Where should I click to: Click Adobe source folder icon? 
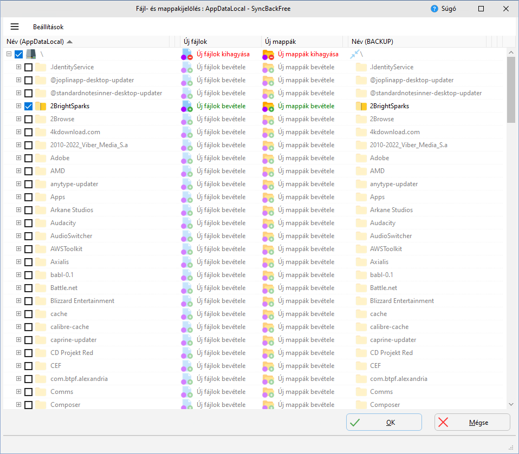(41, 158)
